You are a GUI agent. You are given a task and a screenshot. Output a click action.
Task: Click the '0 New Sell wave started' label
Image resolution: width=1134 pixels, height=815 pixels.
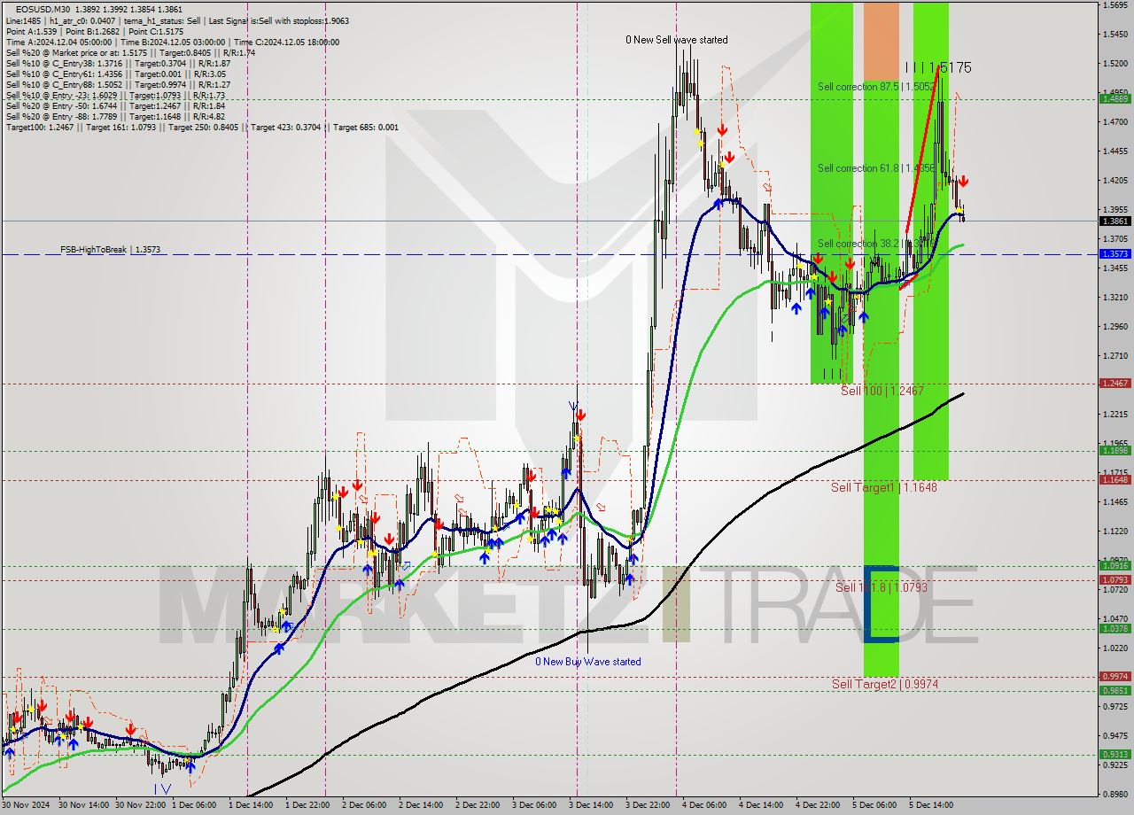pyautogui.click(x=678, y=39)
